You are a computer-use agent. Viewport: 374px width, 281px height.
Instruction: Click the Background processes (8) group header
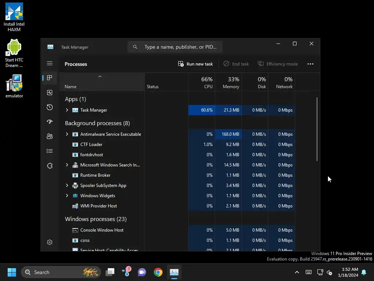97,123
